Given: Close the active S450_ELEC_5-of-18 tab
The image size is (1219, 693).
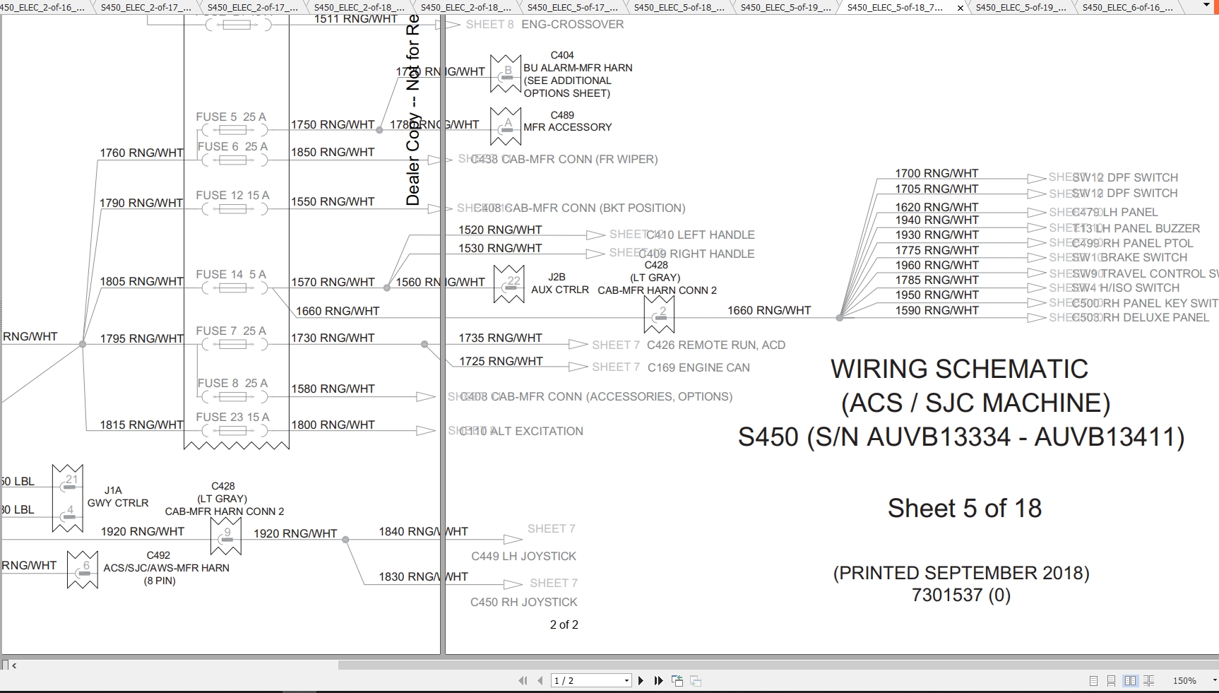Looking at the screenshot, I should pos(959,8).
